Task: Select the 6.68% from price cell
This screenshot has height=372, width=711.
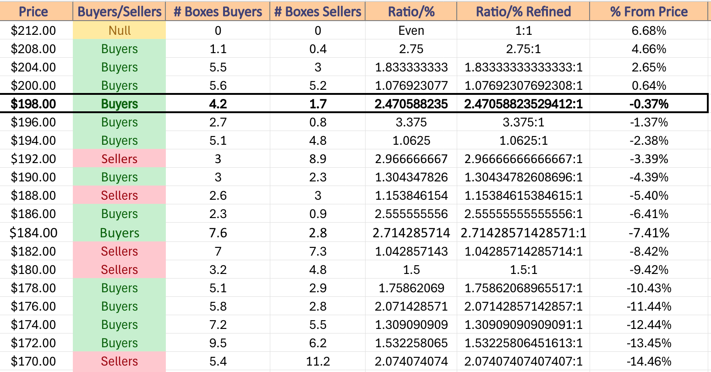Action: pyautogui.click(x=649, y=30)
